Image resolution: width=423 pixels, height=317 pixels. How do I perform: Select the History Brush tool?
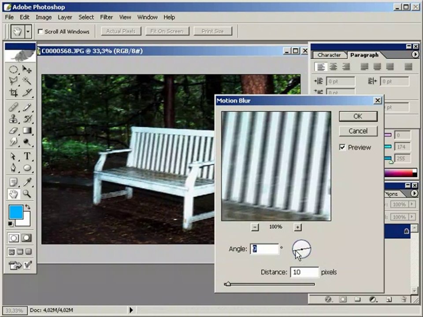tap(27, 119)
